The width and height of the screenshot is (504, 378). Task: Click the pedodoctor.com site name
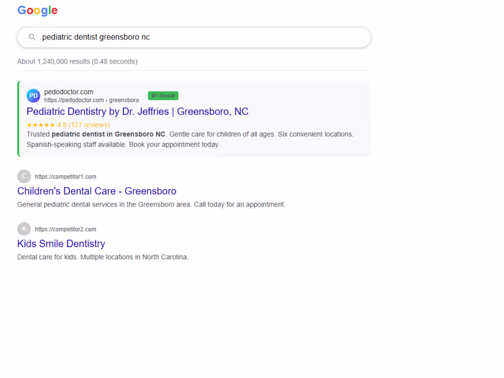(69, 92)
